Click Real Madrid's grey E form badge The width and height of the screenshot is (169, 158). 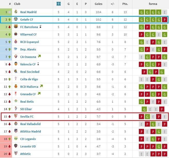point(165,12)
